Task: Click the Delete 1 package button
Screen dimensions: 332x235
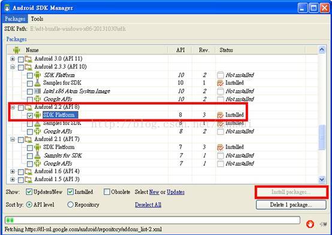Action: (x=291, y=205)
